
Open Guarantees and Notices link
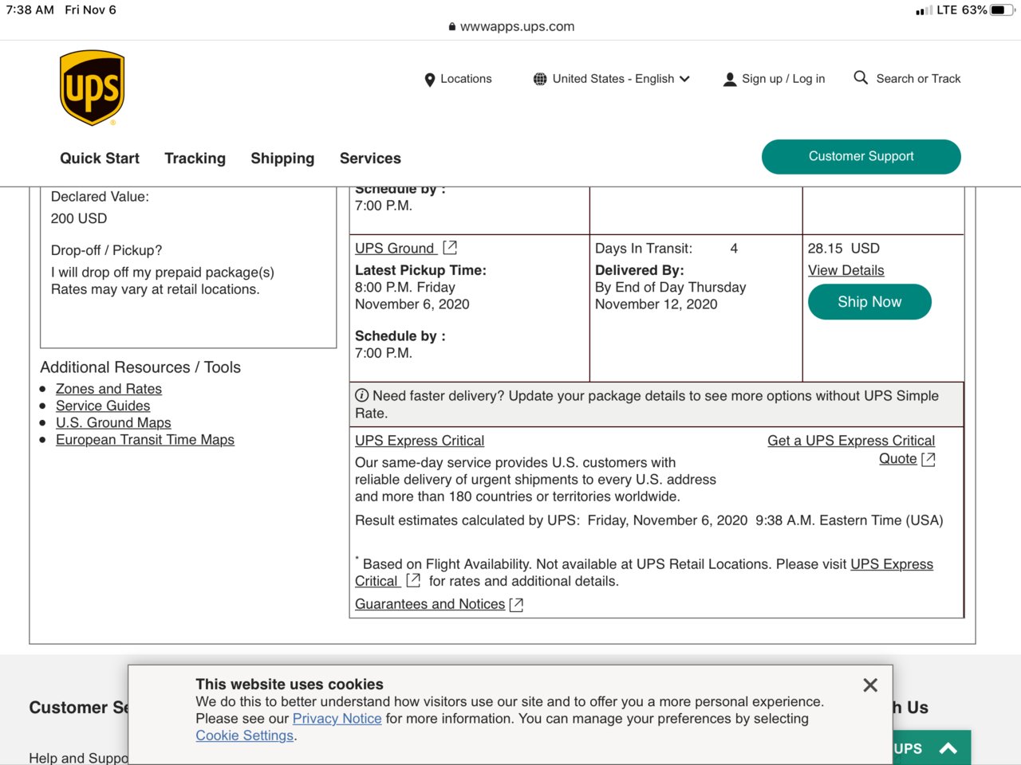click(430, 605)
